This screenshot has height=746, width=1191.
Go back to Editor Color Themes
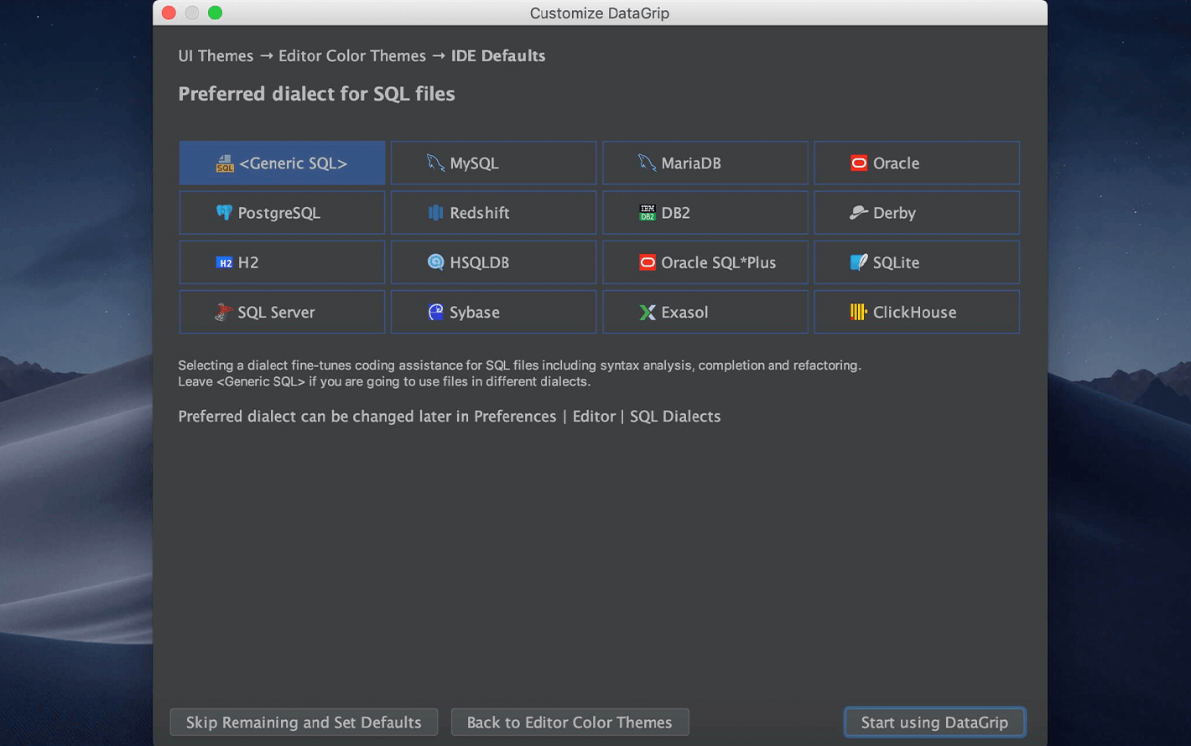pyautogui.click(x=569, y=722)
